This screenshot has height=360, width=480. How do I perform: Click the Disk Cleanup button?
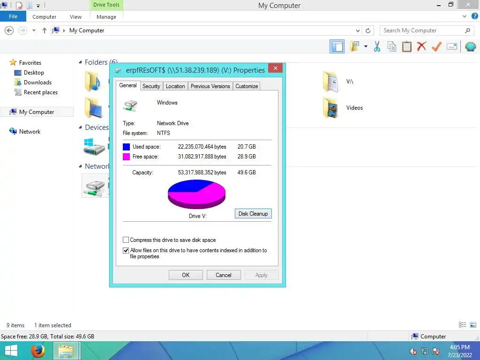click(x=253, y=214)
